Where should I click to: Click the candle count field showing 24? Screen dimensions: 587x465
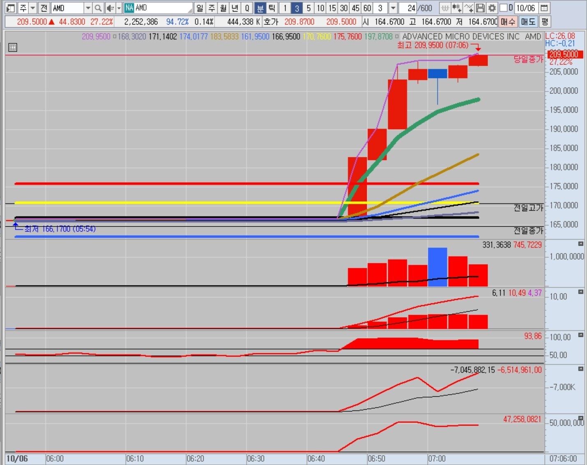click(x=408, y=8)
